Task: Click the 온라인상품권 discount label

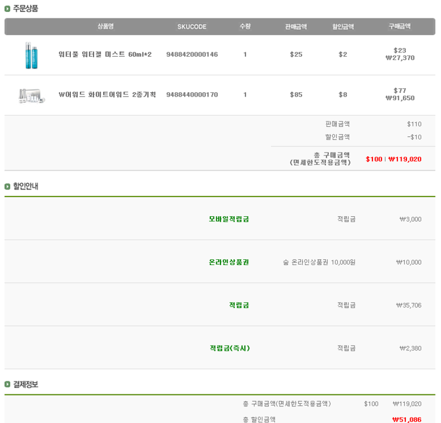Action: pyautogui.click(x=229, y=262)
